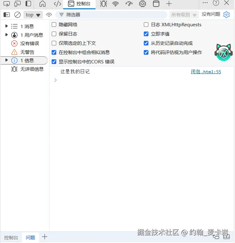The image size is (235, 243).
Task: Switch to the 问题 drawer tab
Action: [30, 237]
